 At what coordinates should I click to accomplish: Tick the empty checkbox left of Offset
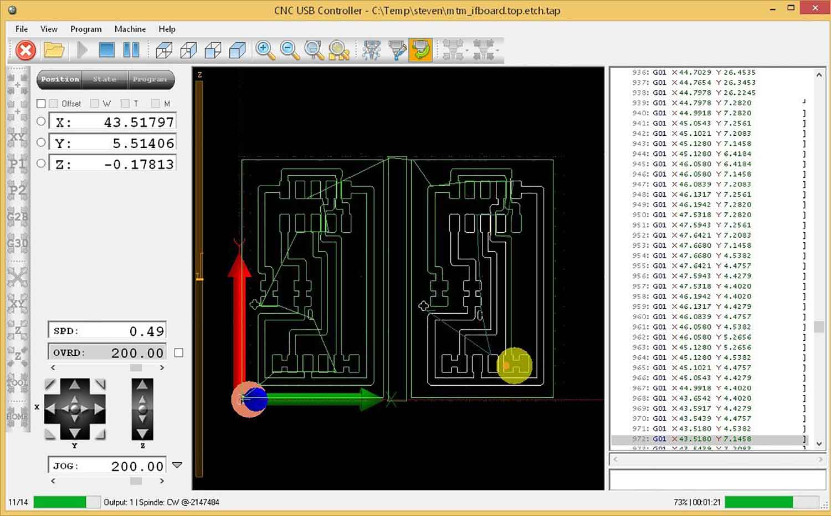click(x=41, y=104)
